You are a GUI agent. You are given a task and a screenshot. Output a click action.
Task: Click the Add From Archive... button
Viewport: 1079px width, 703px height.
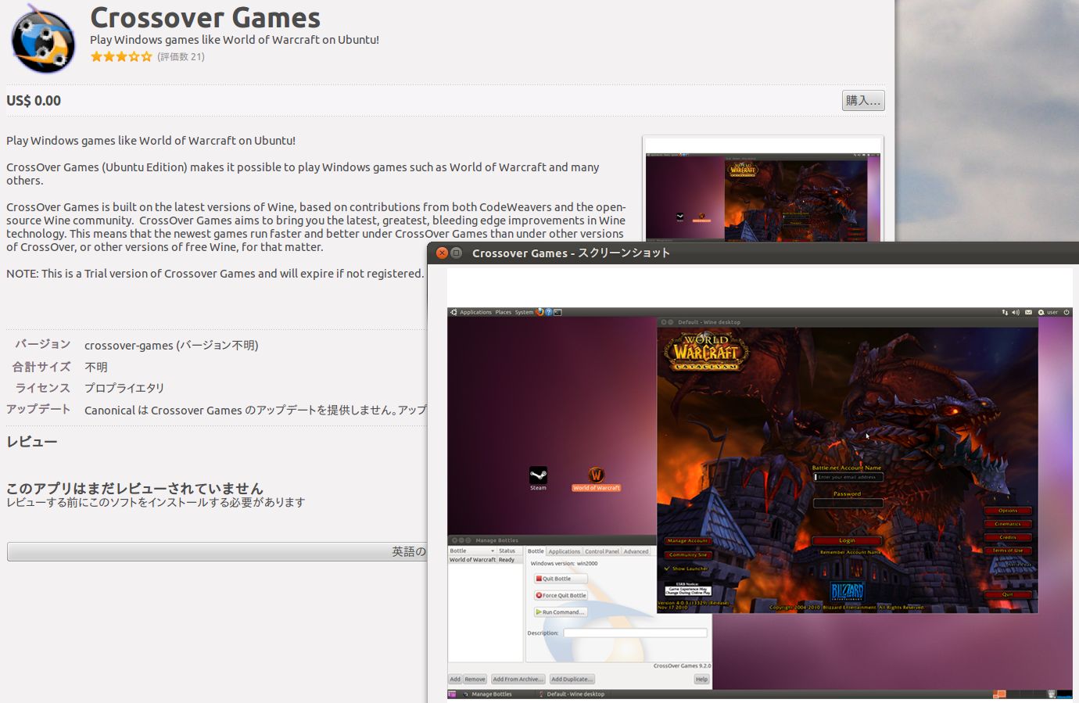517,679
